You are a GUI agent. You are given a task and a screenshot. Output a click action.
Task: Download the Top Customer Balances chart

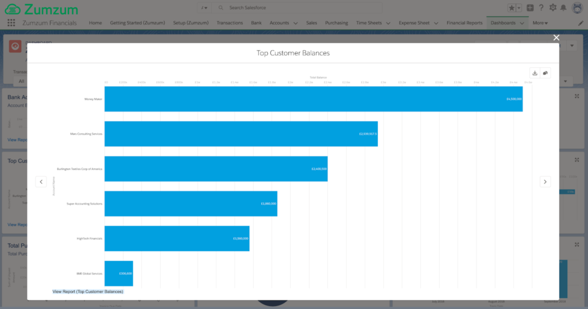tap(535, 73)
